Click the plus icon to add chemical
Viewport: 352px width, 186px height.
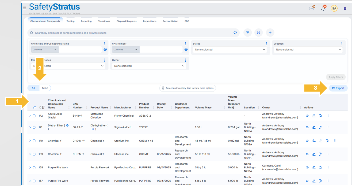[270, 33]
